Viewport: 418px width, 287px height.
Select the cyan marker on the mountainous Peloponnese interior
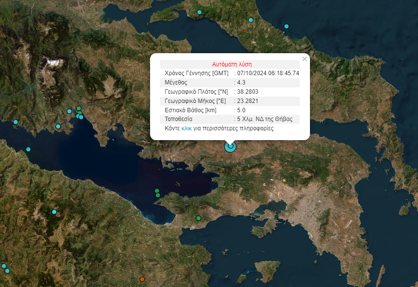point(54,212)
